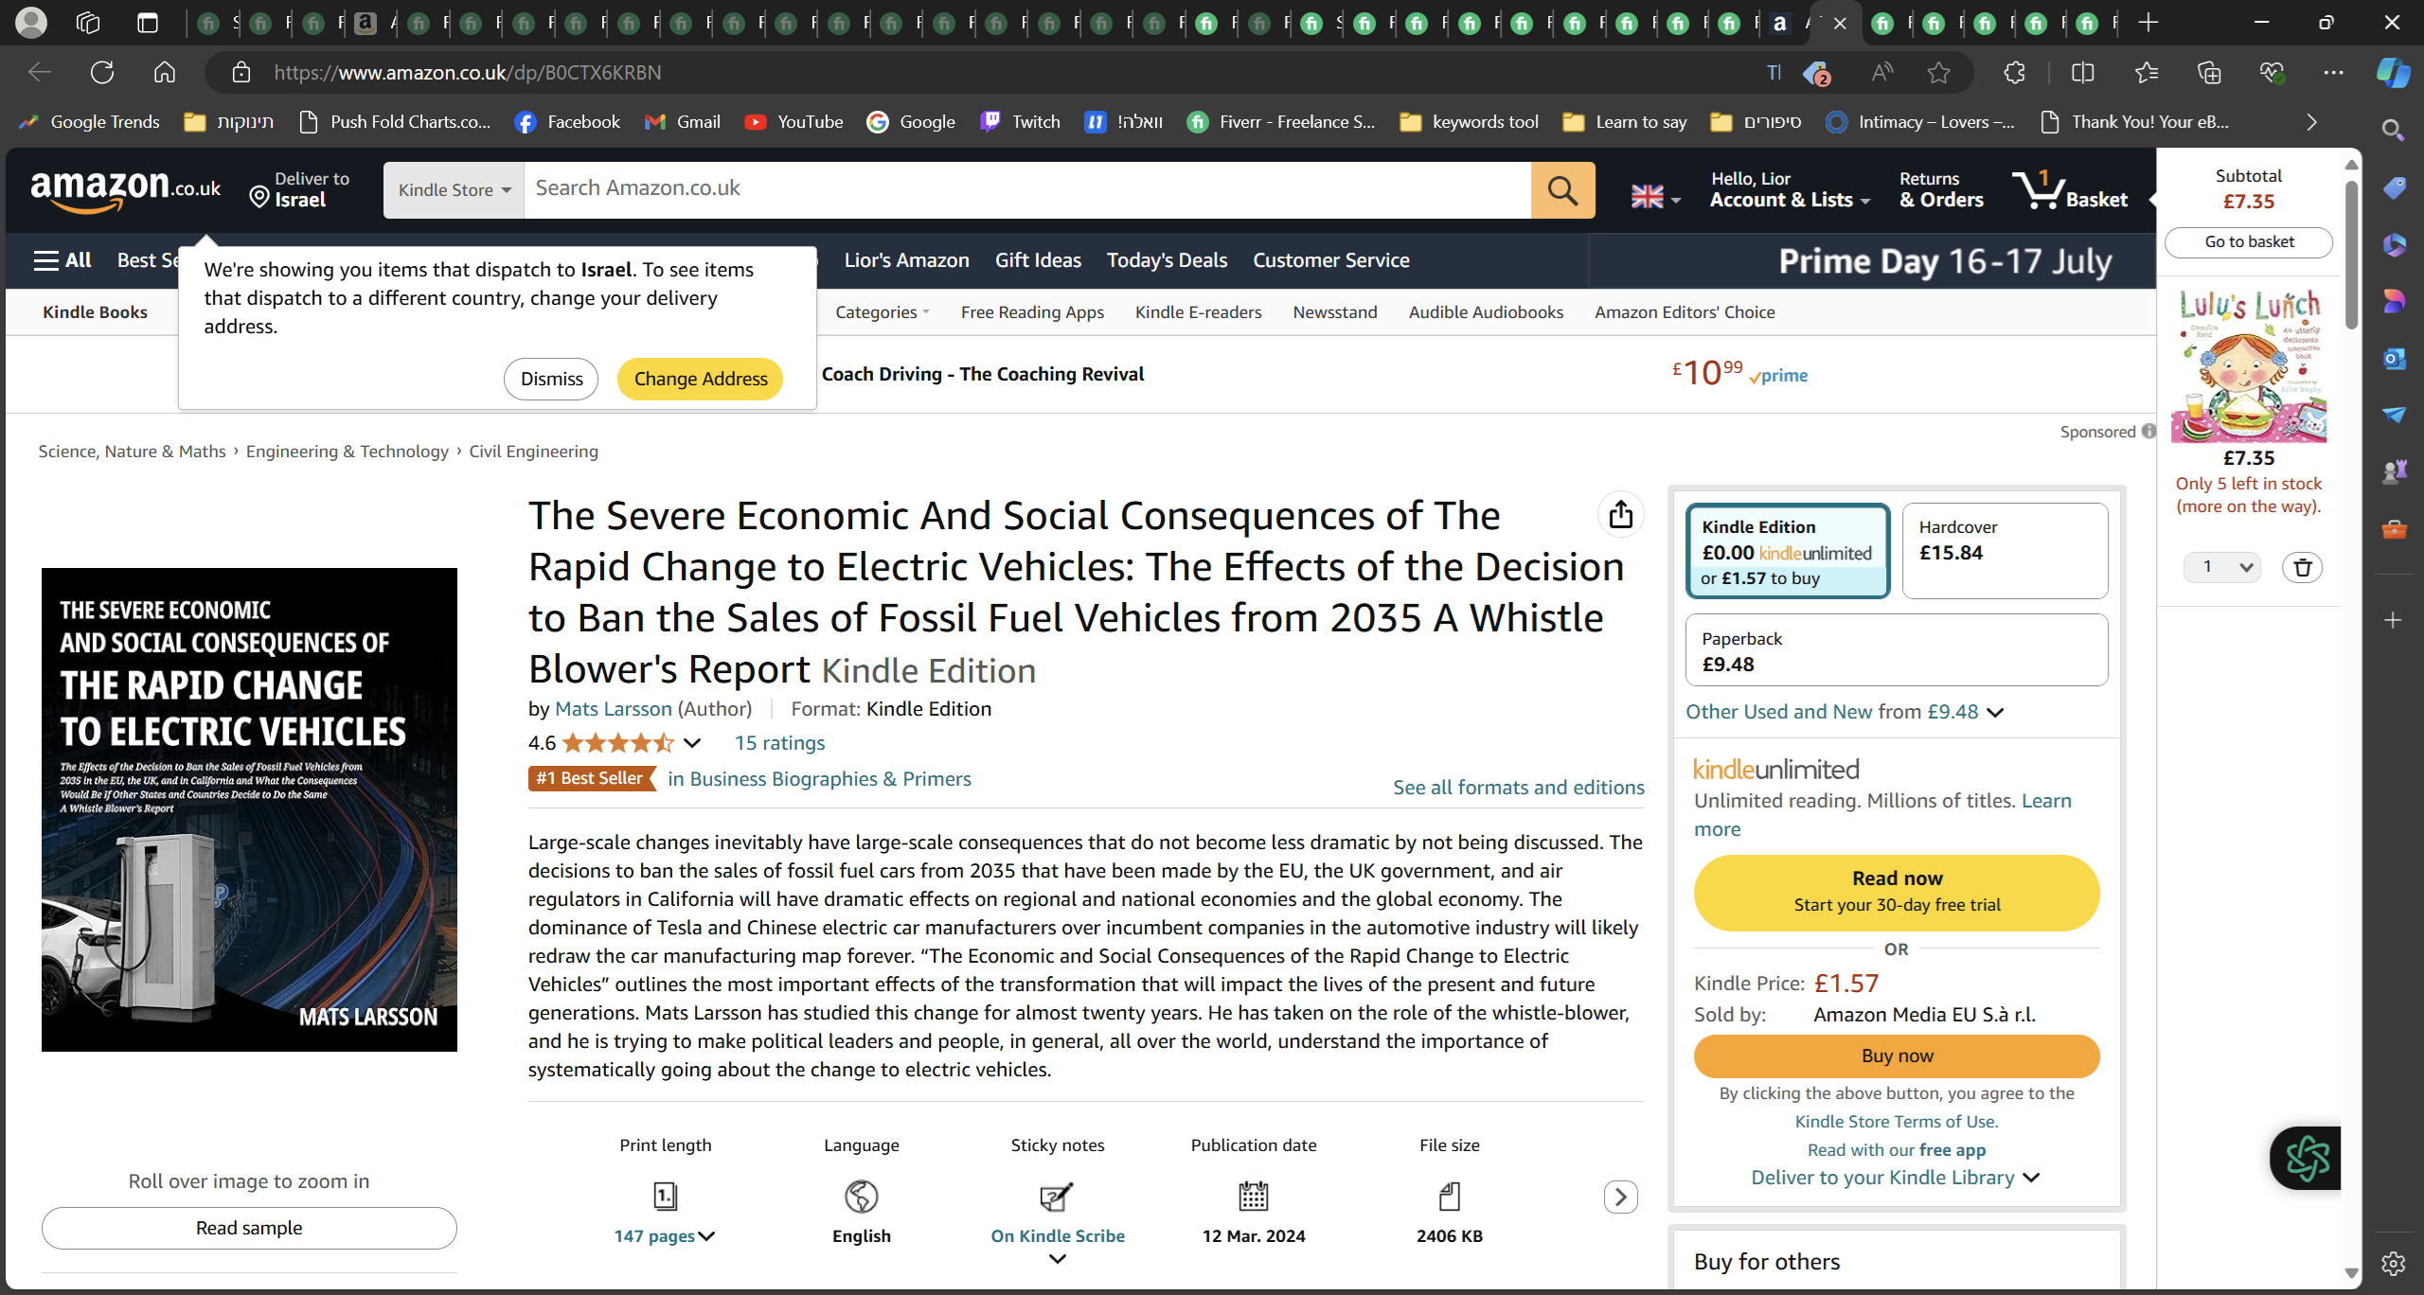Click Go to basket button
Image resolution: width=2424 pixels, height=1295 pixels.
(2248, 241)
